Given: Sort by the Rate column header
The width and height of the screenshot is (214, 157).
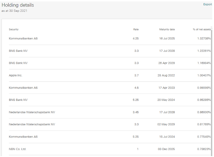Looking at the screenshot, I should pyautogui.click(x=136, y=29).
